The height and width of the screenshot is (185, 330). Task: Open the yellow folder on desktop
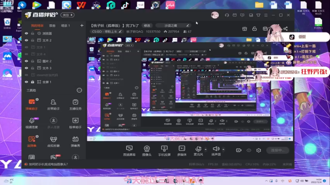pyautogui.click(x=259, y=5)
